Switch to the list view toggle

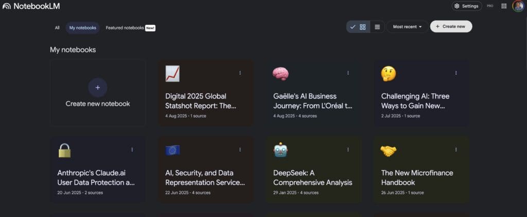(377, 27)
